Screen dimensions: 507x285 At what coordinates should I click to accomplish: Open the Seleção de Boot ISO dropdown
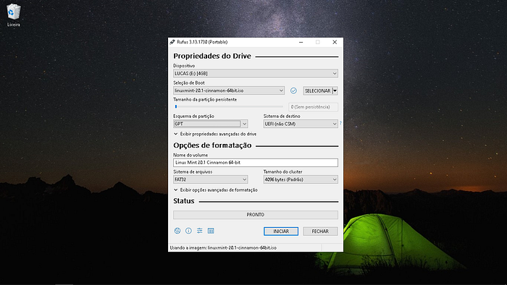[x=229, y=90]
